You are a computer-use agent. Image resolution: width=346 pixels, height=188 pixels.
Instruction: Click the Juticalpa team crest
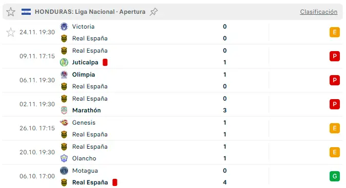point(64,62)
